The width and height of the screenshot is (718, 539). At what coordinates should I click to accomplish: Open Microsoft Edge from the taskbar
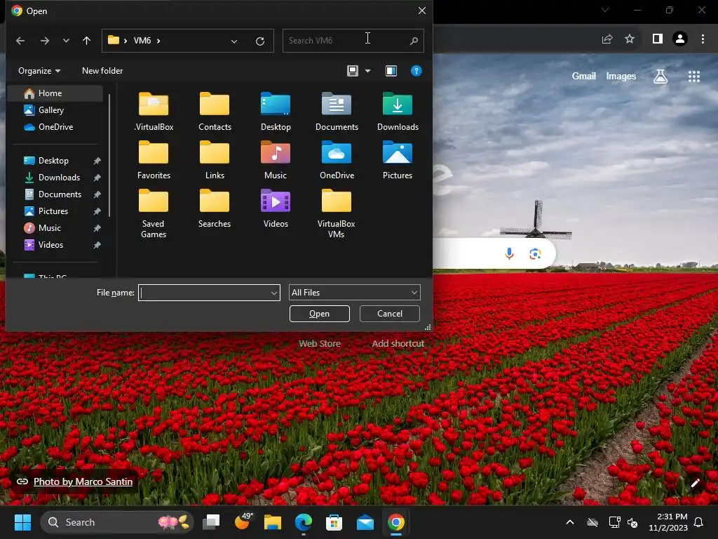pos(303,522)
